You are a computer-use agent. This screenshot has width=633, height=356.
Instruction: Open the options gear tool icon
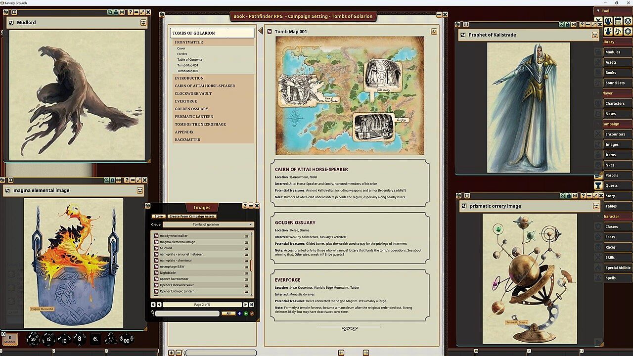(628, 31)
